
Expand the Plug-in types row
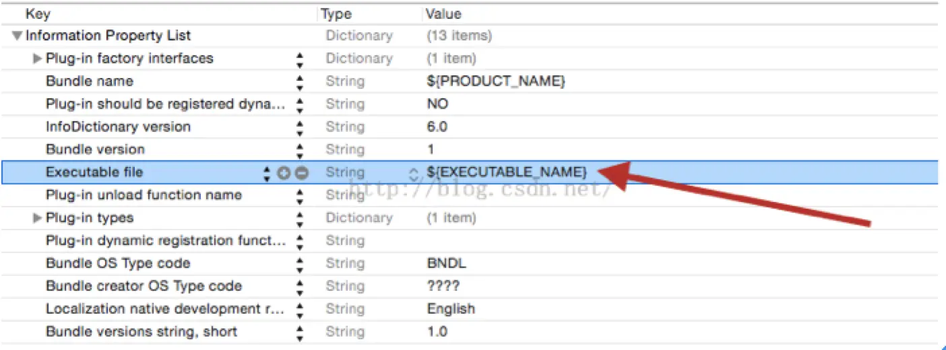pyautogui.click(x=38, y=218)
